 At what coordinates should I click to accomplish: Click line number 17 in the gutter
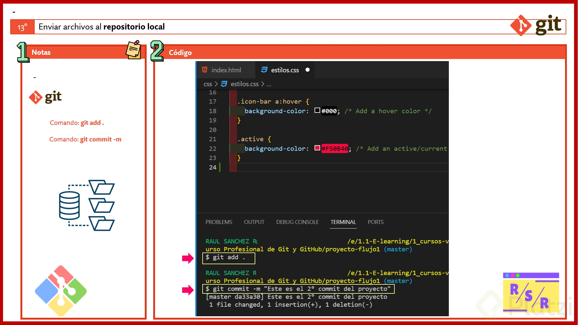(213, 102)
